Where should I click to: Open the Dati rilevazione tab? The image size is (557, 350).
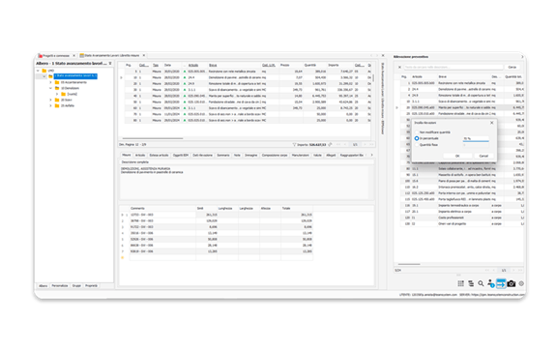202,156
